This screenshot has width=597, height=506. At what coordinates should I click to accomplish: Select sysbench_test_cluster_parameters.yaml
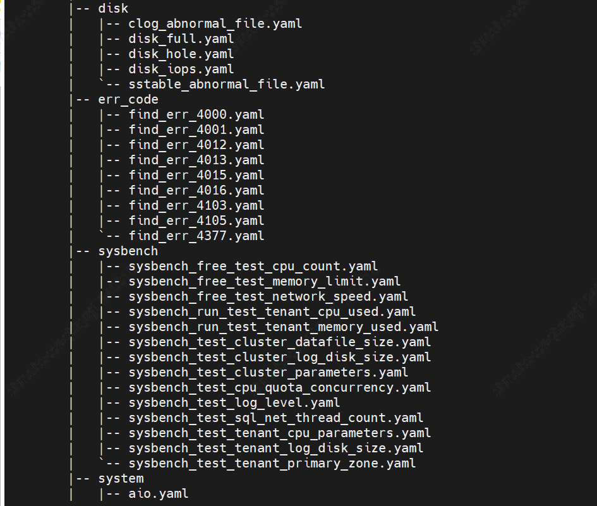[268, 372]
